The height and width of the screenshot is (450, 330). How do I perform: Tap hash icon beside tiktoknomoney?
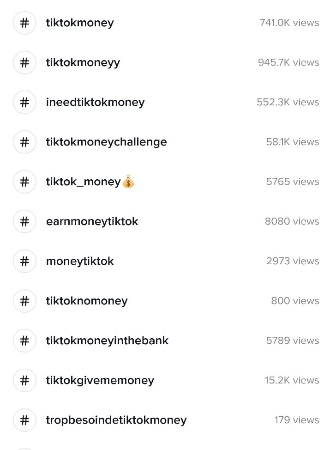[x=24, y=301]
